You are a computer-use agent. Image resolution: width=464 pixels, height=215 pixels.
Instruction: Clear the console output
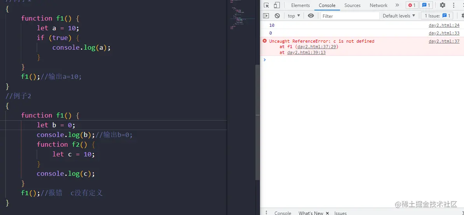pyautogui.click(x=277, y=16)
